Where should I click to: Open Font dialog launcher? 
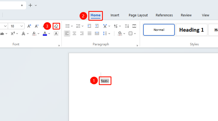tap(59, 45)
